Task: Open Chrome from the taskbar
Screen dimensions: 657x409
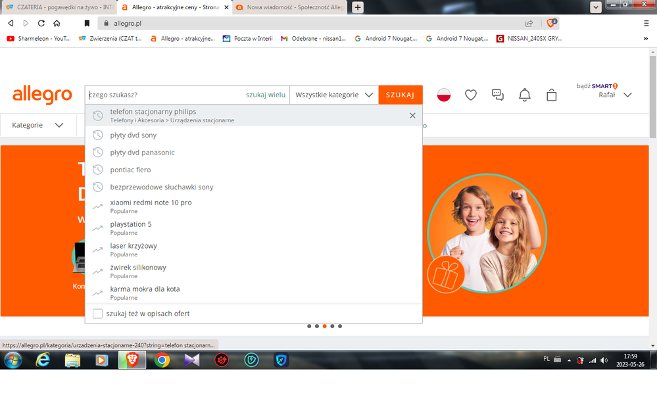Action: pos(162,360)
